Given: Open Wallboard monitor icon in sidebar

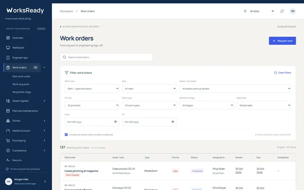Looking at the screenshot, I should click(8, 48).
